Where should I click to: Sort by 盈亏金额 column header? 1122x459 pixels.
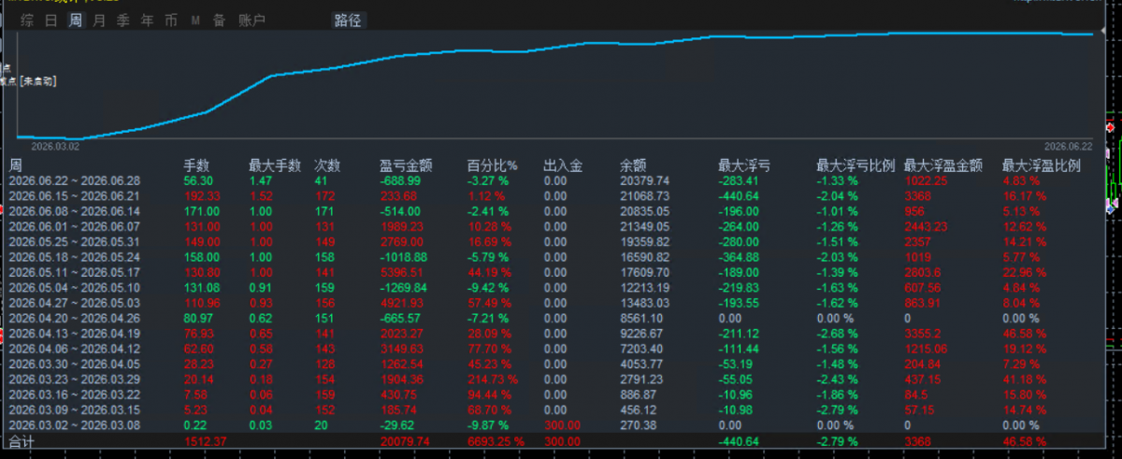(x=406, y=165)
